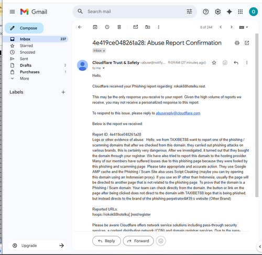262x255 pixels.
Task: Add emoji reaction beside Forward
Action: (x=161, y=241)
